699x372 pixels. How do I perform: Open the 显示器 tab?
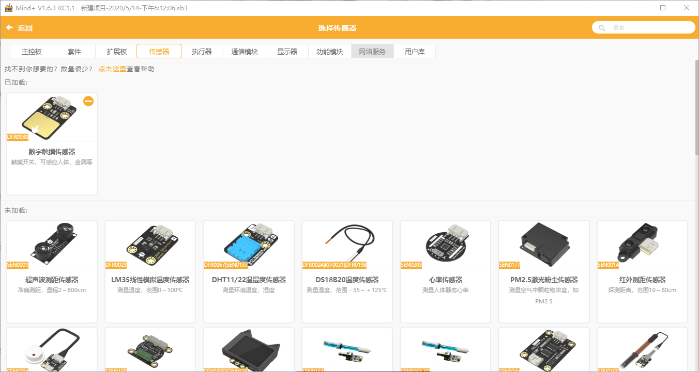coord(287,52)
